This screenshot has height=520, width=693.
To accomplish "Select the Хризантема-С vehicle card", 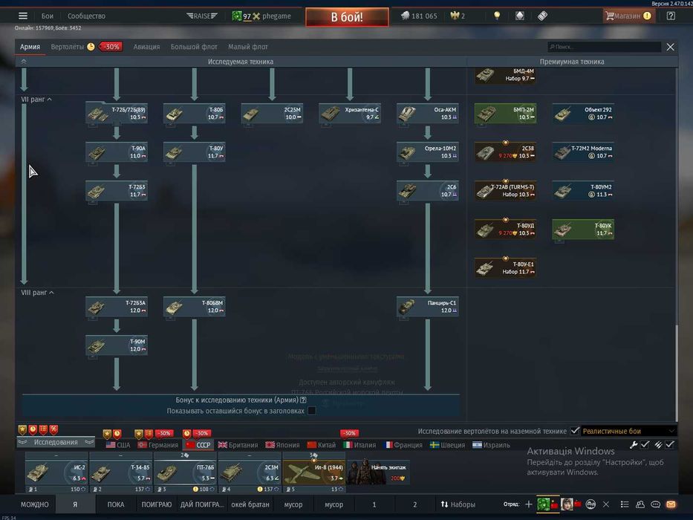I will tap(350, 114).
